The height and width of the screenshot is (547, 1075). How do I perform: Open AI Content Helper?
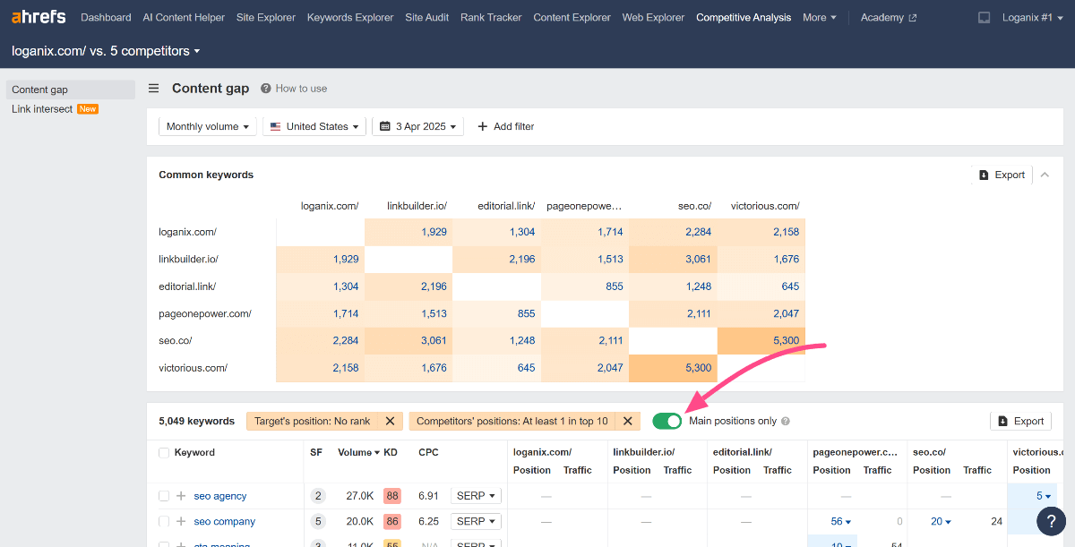[184, 17]
